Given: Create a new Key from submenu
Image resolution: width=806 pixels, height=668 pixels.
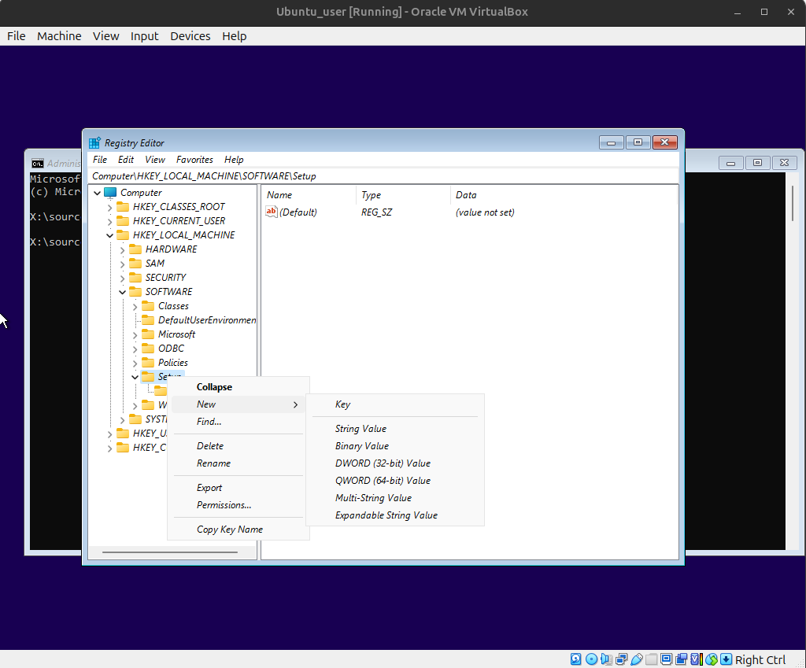Looking at the screenshot, I should (x=395, y=404).
